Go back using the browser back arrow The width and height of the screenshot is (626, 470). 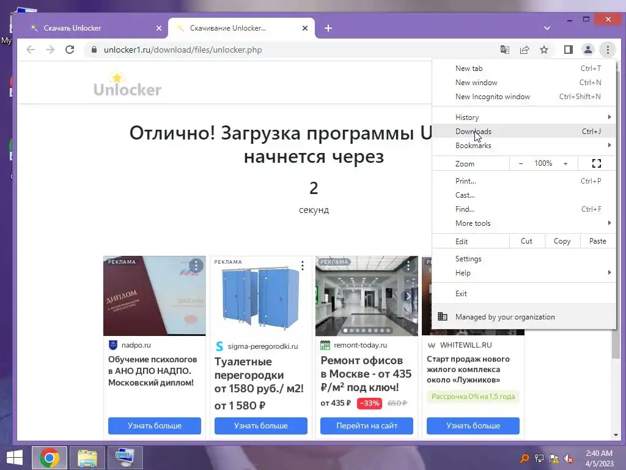point(31,50)
